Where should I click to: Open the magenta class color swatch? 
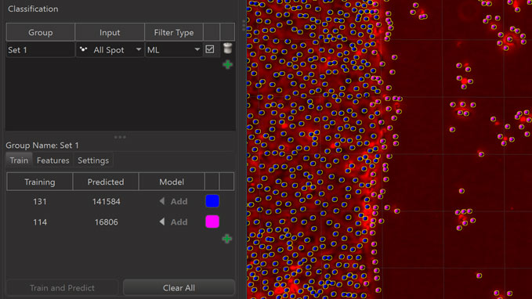click(212, 222)
